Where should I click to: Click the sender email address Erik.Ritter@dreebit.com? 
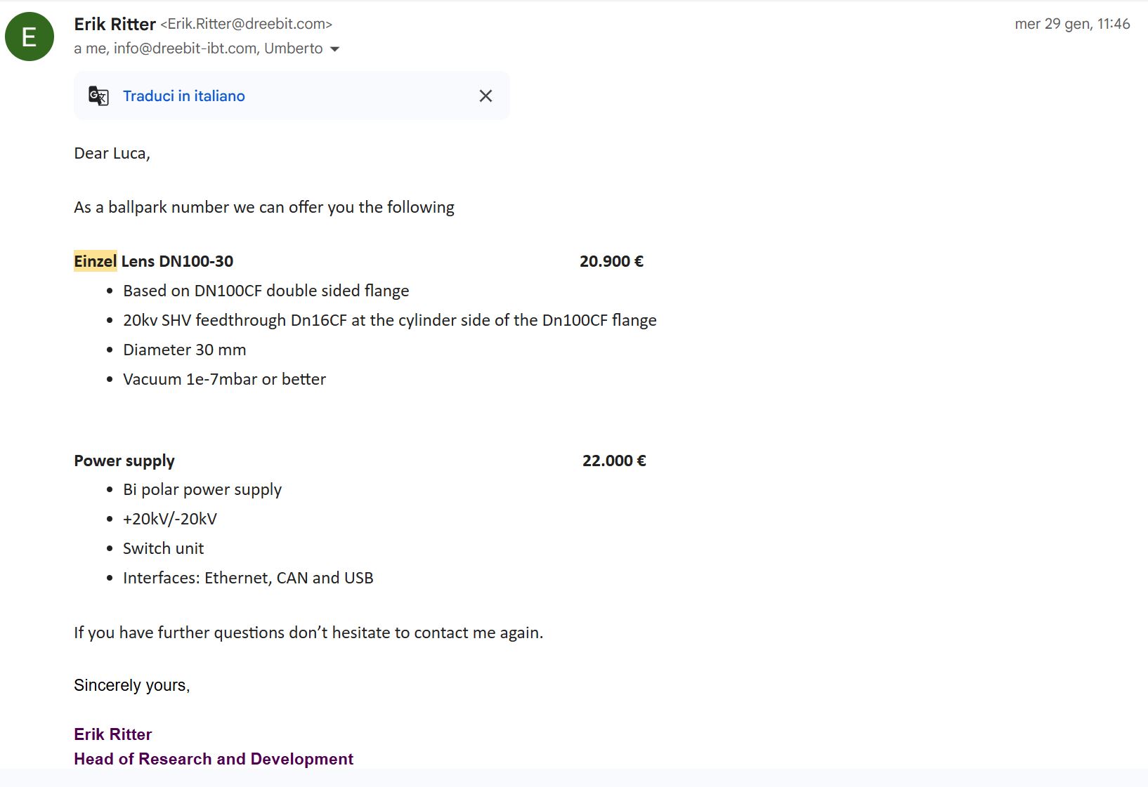coord(246,24)
